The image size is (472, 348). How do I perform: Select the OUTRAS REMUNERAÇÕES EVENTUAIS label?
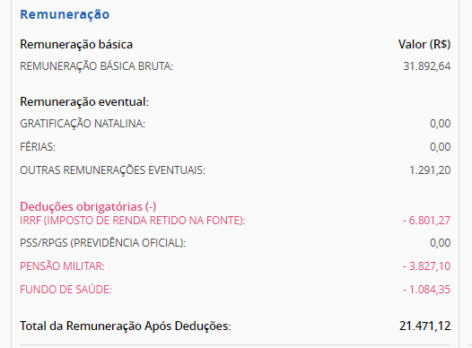coord(112,170)
